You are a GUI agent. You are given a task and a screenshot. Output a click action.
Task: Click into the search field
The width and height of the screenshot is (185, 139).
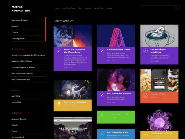point(160,8)
